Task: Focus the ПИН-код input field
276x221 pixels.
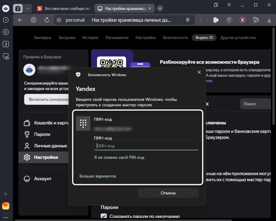Action: click(x=146, y=145)
